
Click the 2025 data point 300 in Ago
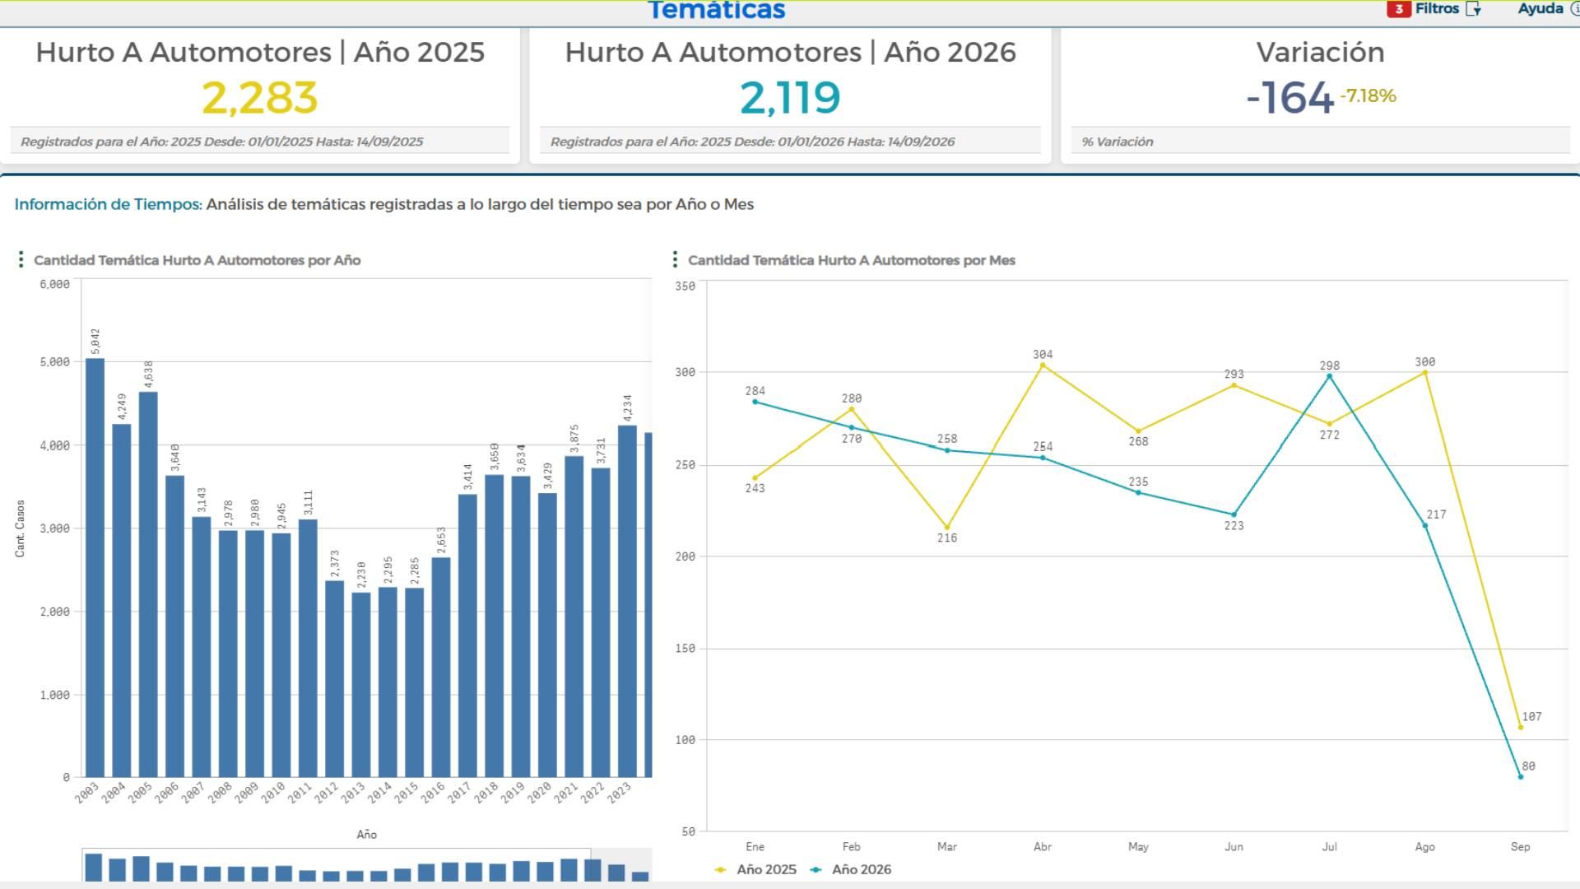click(1425, 373)
